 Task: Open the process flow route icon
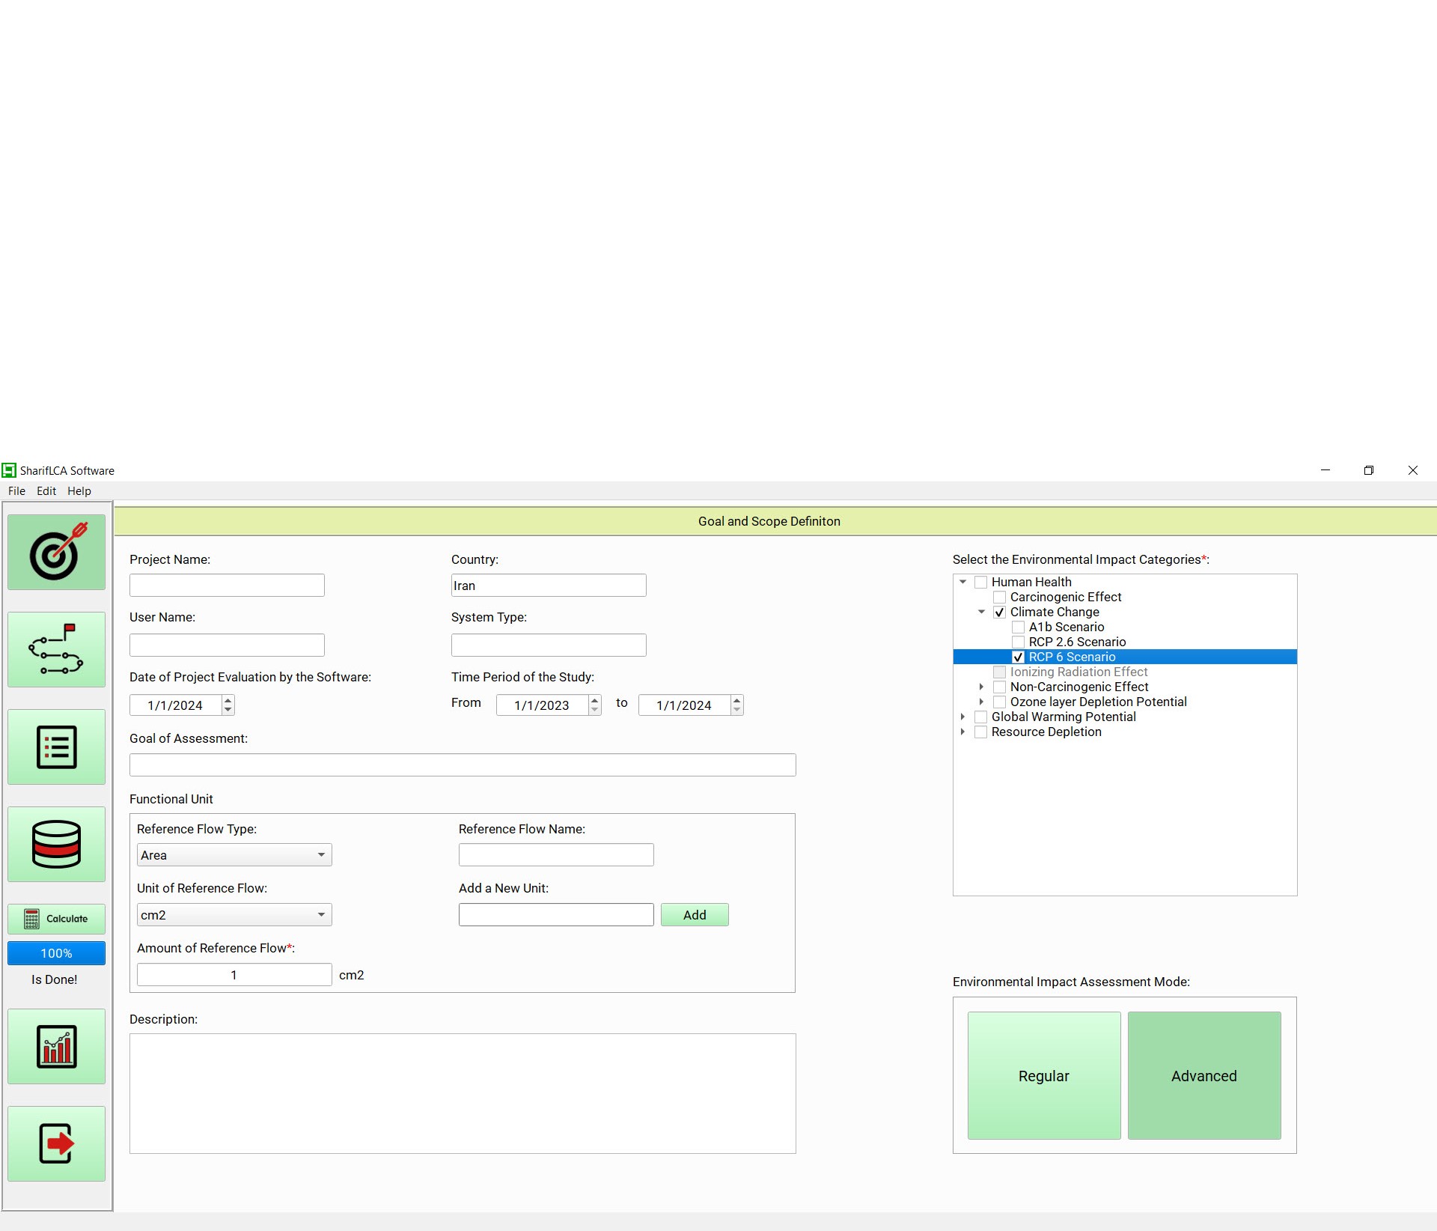[56, 649]
